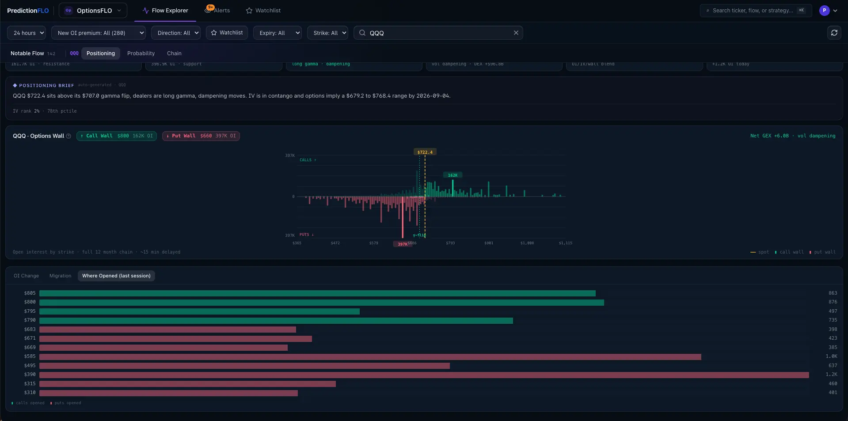Viewport: 848px width, 421px height.
Task: Toggle the Watchlist filter button
Action: coord(227,33)
